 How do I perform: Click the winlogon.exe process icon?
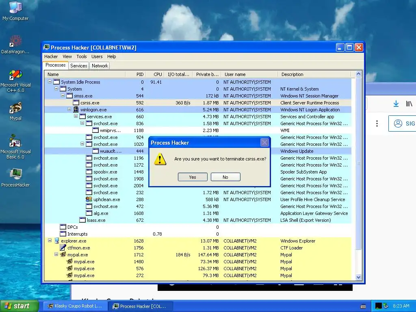pyautogui.click(x=76, y=109)
